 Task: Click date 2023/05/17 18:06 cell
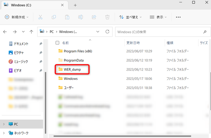coord(139,79)
